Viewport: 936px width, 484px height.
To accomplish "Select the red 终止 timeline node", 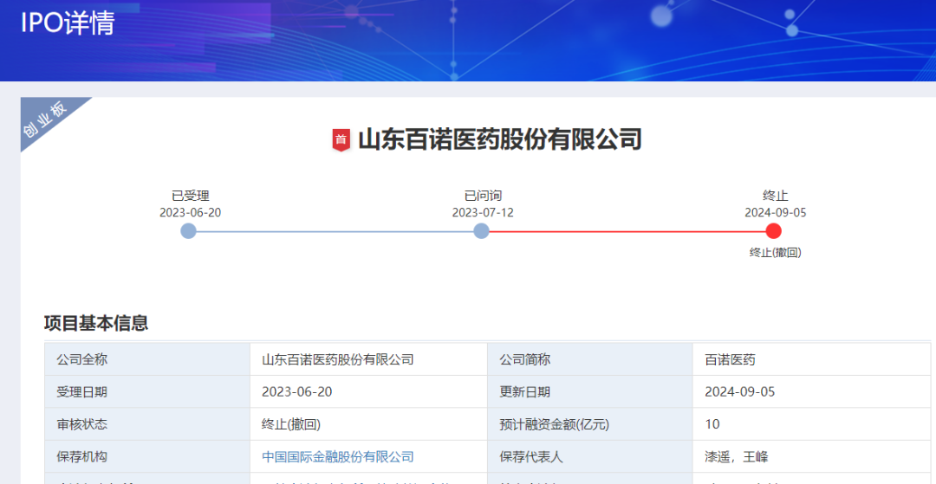I will 774,231.
